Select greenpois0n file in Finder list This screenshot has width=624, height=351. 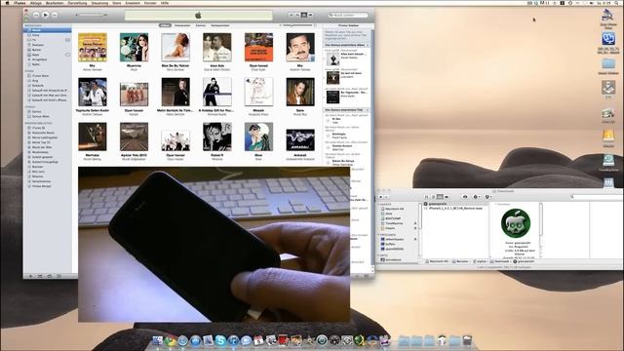(436, 204)
